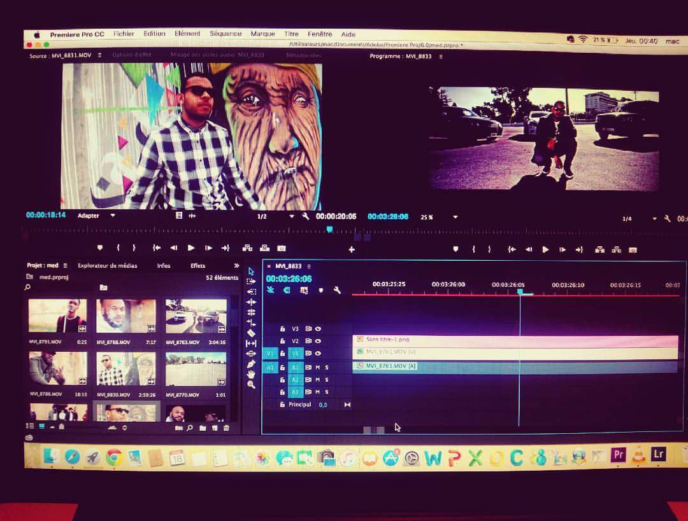The width and height of the screenshot is (688, 521).
Task: Toggle V2 track output eye
Action: [318, 341]
